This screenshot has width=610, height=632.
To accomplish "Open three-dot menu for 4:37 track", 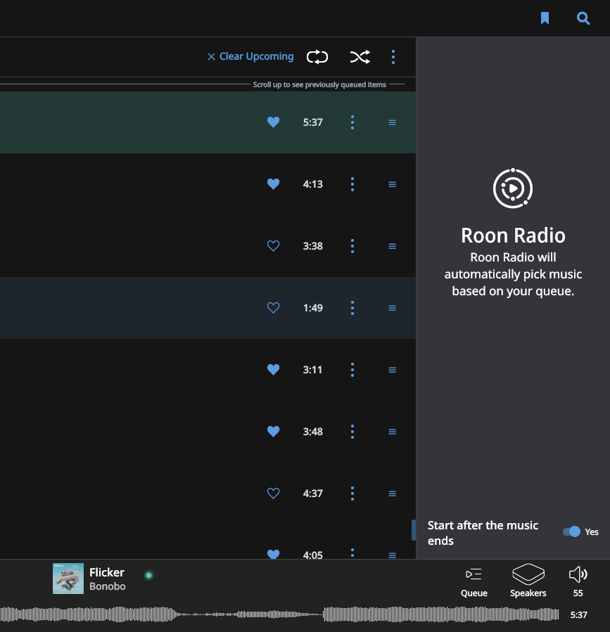I will 352,494.
